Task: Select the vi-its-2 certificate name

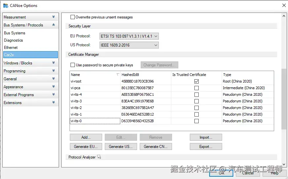Action: (76, 108)
